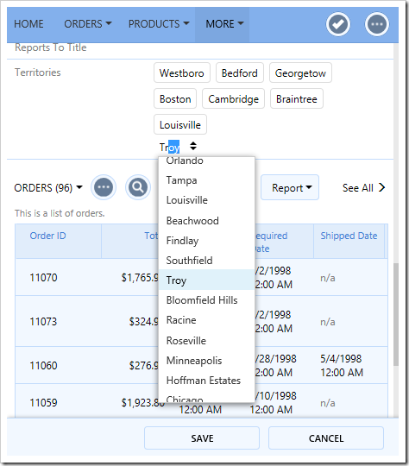
Task: Click the Georgetow territory tag
Action: point(300,72)
